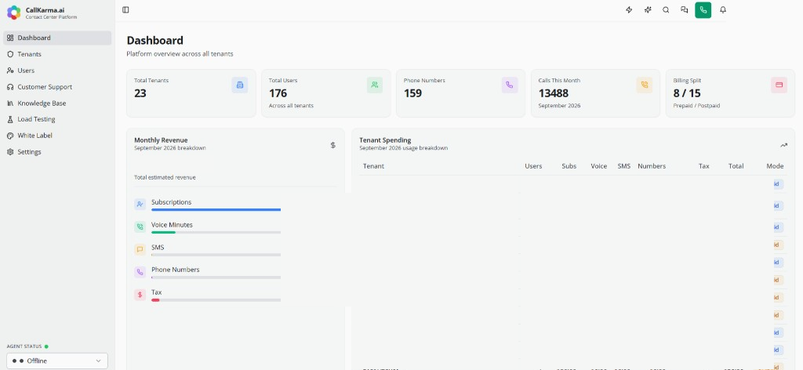Click the Dashboard page heading
The image size is (803, 370).
(154, 41)
